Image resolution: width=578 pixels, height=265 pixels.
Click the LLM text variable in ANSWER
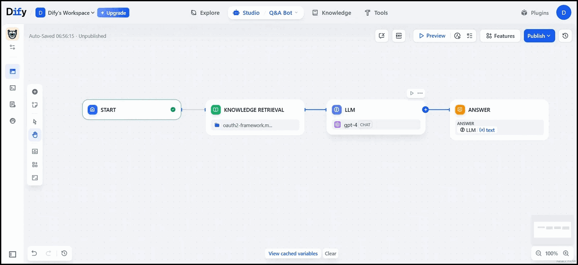(x=477, y=130)
